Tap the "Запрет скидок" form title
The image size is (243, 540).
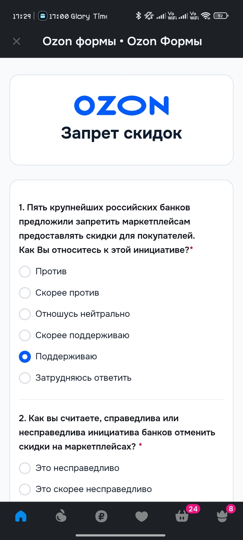(121, 133)
